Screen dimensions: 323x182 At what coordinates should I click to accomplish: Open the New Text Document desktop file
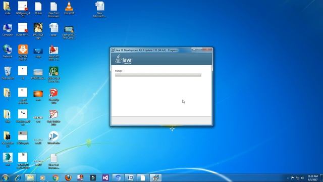[53, 9]
